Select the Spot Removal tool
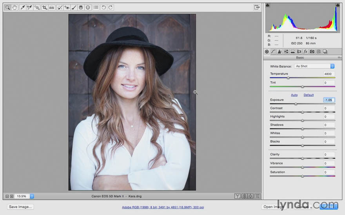Image resolution: width=345 pixels, height=215 pixels. 60,8
